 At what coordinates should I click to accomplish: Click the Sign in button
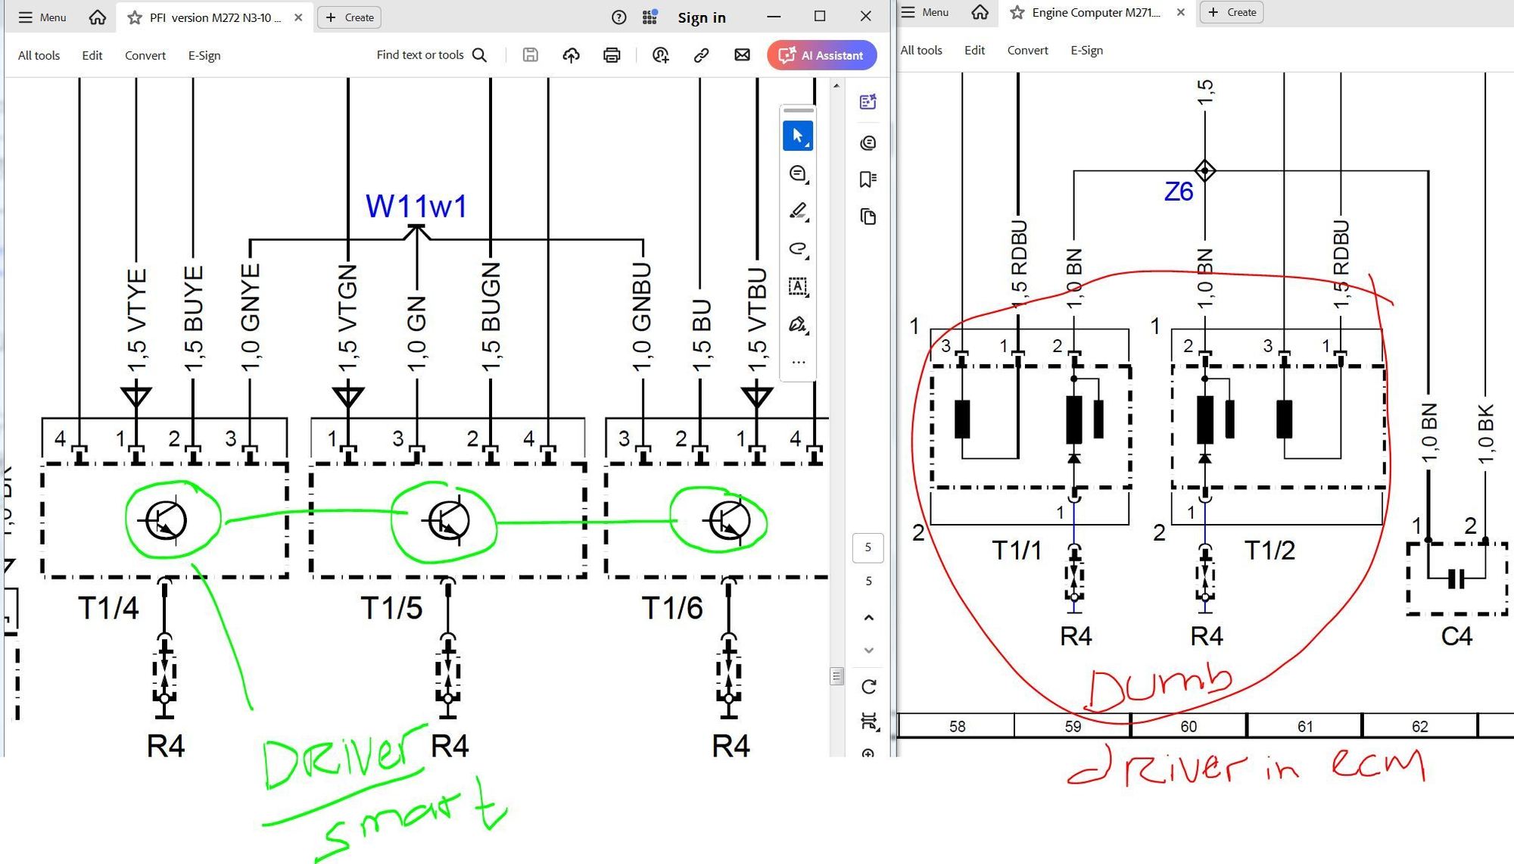coord(701,17)
